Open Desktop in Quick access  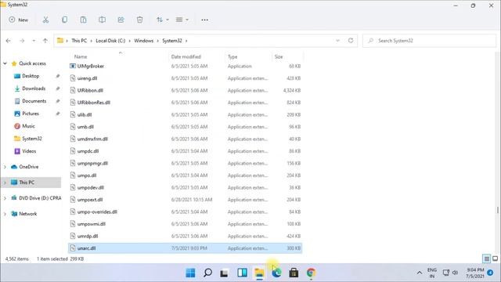pyautogui.click(x=31, y=76)
